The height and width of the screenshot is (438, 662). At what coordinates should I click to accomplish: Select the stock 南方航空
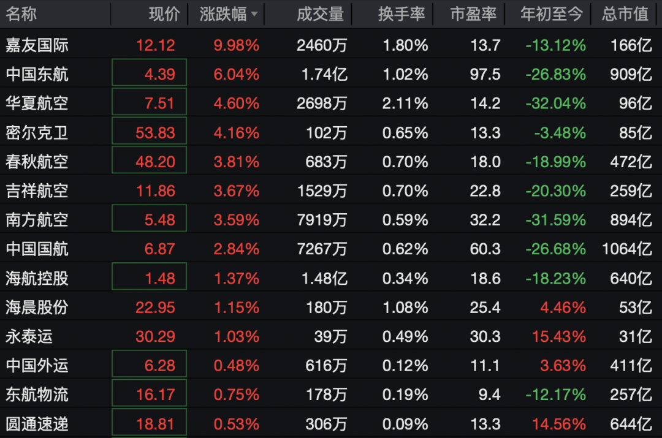[37, 220]
